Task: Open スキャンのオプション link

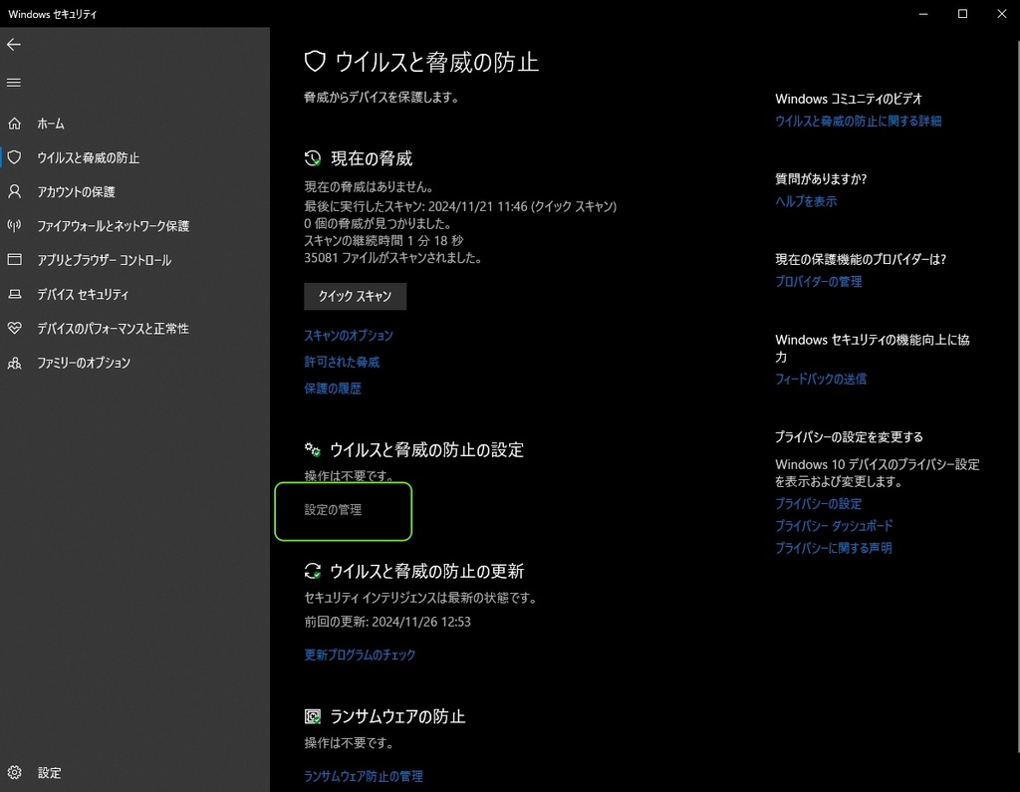Action: [x=349, y=335]
